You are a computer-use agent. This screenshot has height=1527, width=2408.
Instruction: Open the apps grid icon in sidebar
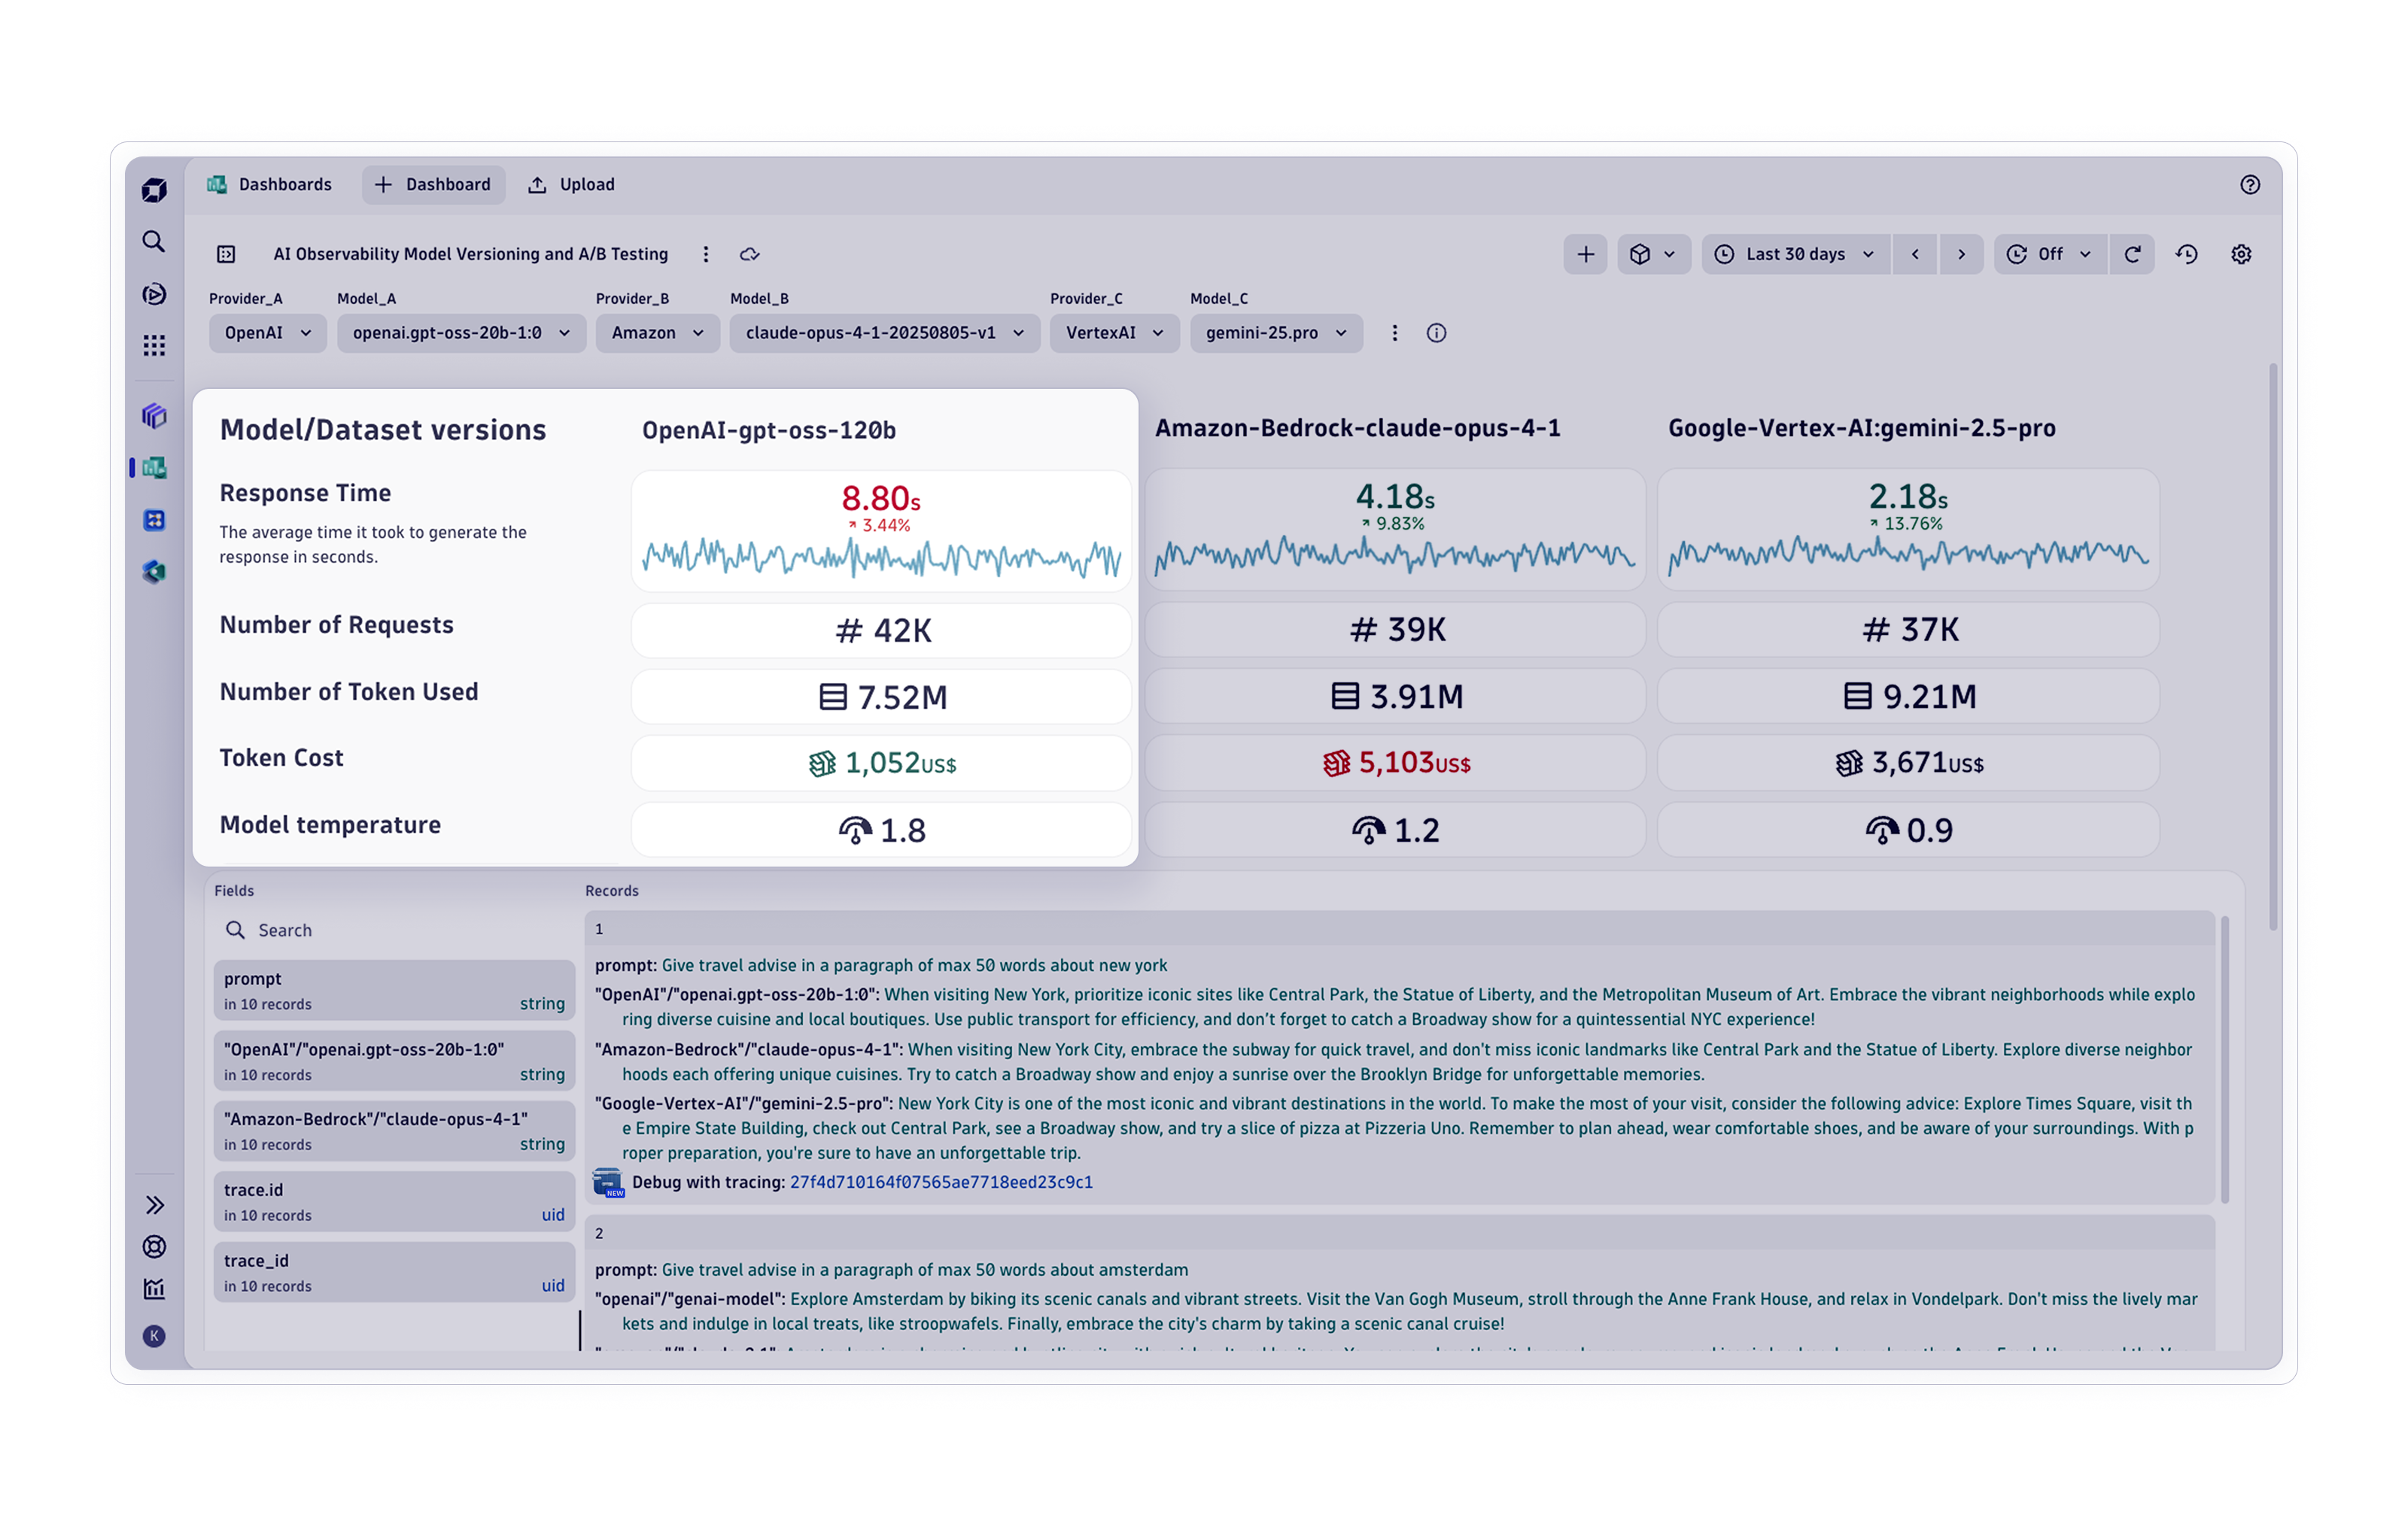(154, 346)
